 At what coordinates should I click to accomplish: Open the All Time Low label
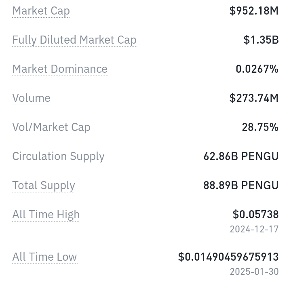click(x=44, y=257)
